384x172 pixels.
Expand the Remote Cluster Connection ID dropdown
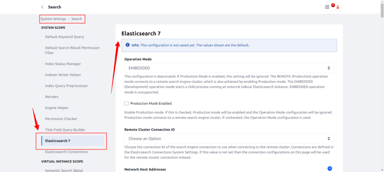[x=229, y=139]
